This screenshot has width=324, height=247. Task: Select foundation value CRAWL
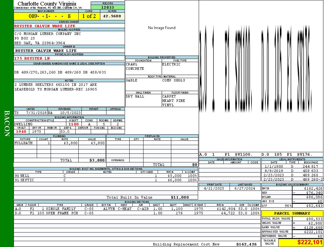coord(132,64)
